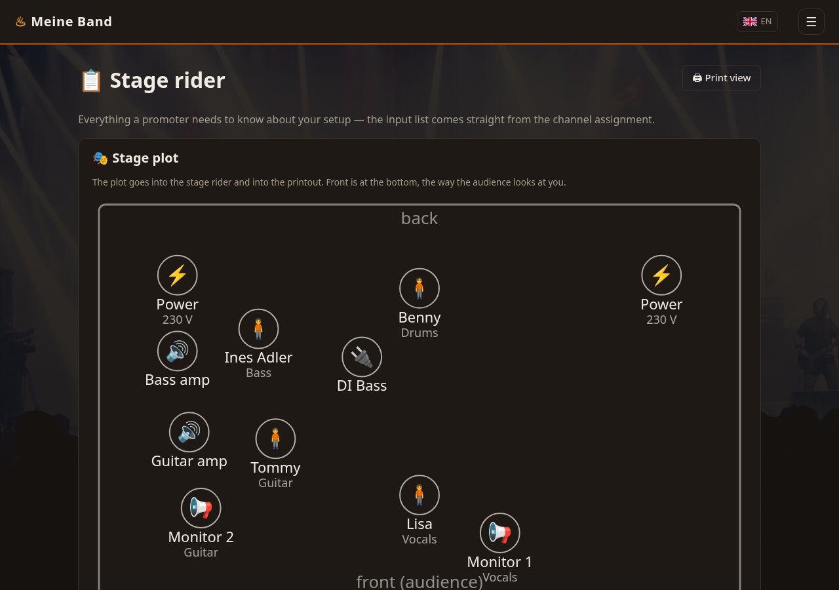839x590 pixels.
Task: Select Ines Adler bass player icon
Action: tap(258, 329)
